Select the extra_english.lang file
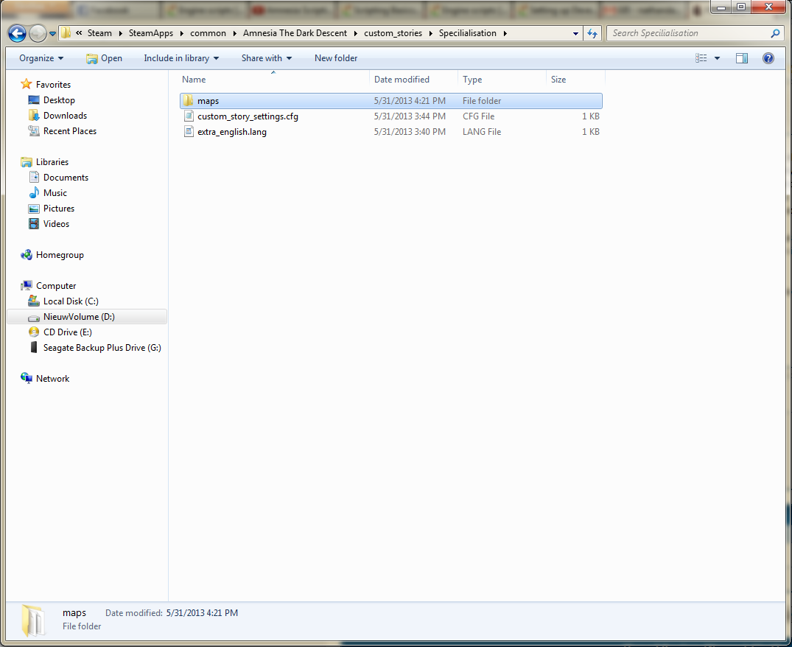 231,132
